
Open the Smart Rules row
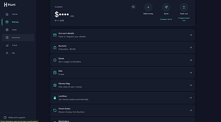click(x=123, y=110)
